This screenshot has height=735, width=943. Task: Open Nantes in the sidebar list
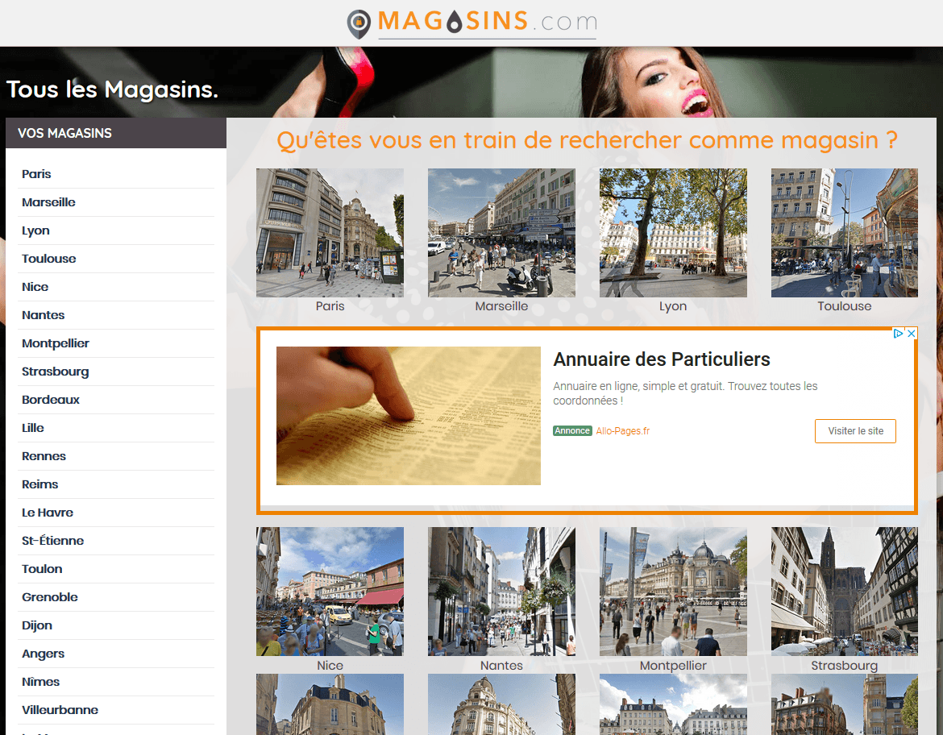(x=44, y=315)
